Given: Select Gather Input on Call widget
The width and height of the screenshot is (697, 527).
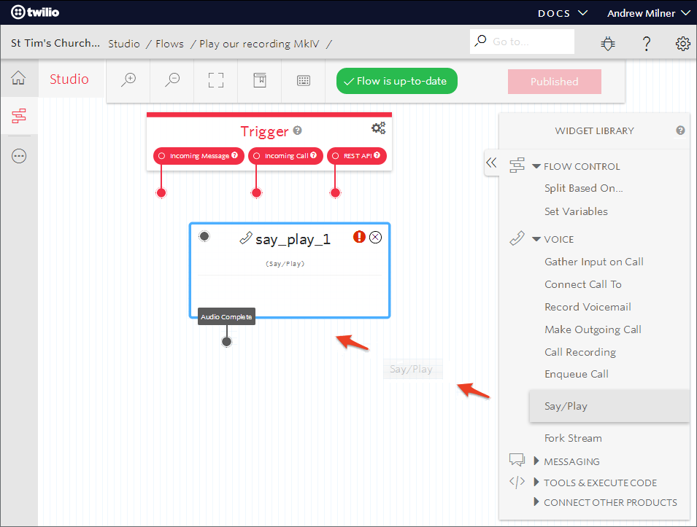Looking at the screenshot, I should (x=594, y=262).
